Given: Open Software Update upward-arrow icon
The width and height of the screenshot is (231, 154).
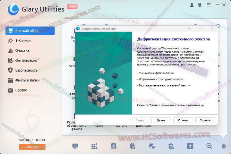Looking at the screenshot, I should pyautogui.click(x=190, y=146).
